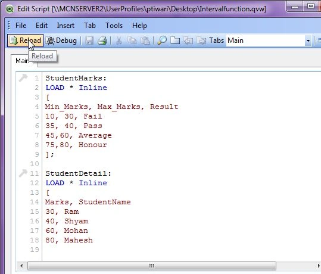Save the script with floppy disk icon
The height and width of the screenshot is (274, 321).
[89, 41]
